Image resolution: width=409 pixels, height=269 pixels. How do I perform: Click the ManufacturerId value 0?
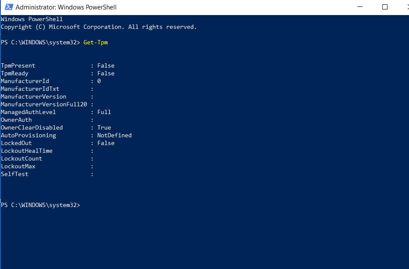pyautogui.click(x=99, y=81)
